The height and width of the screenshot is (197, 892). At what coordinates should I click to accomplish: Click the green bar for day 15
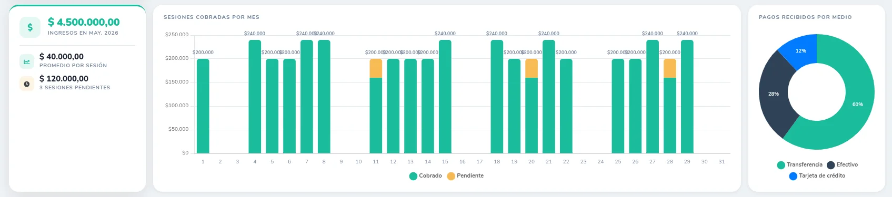point(445,97)
